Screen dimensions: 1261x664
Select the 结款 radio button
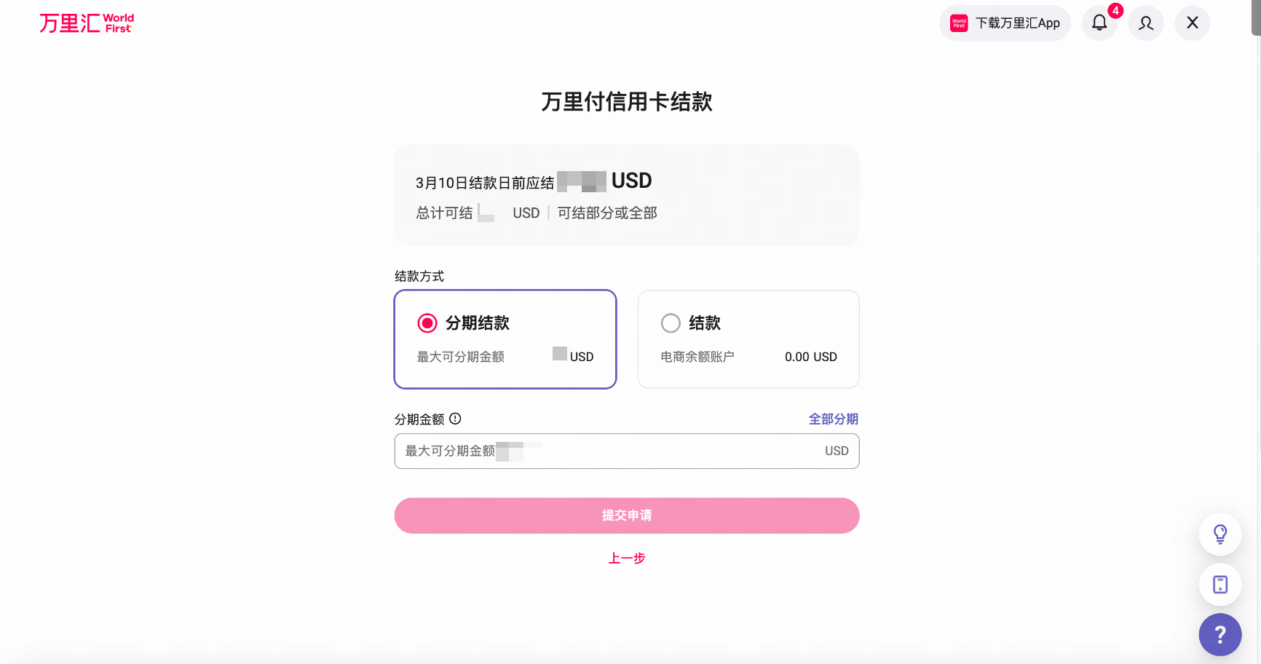(671, 323)
